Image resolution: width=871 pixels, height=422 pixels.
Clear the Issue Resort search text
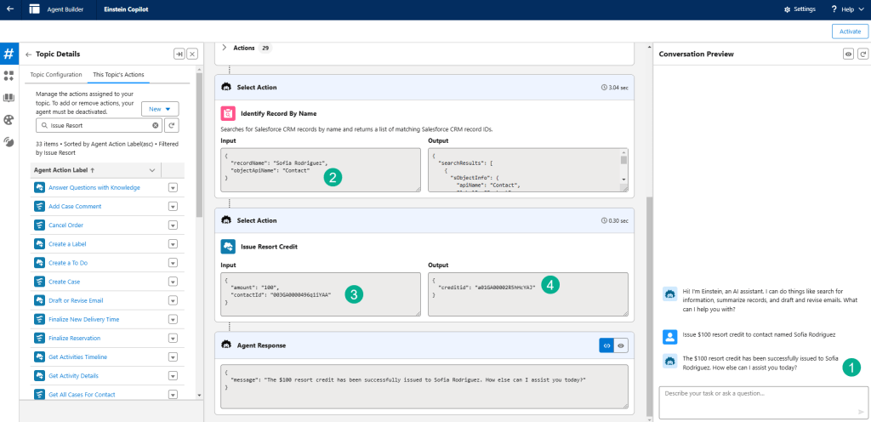pos(155,125)
